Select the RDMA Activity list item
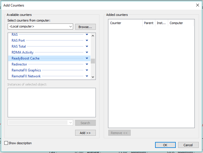Image resolution: width=203 pixels, height=153 pixels. click(23, 52)
